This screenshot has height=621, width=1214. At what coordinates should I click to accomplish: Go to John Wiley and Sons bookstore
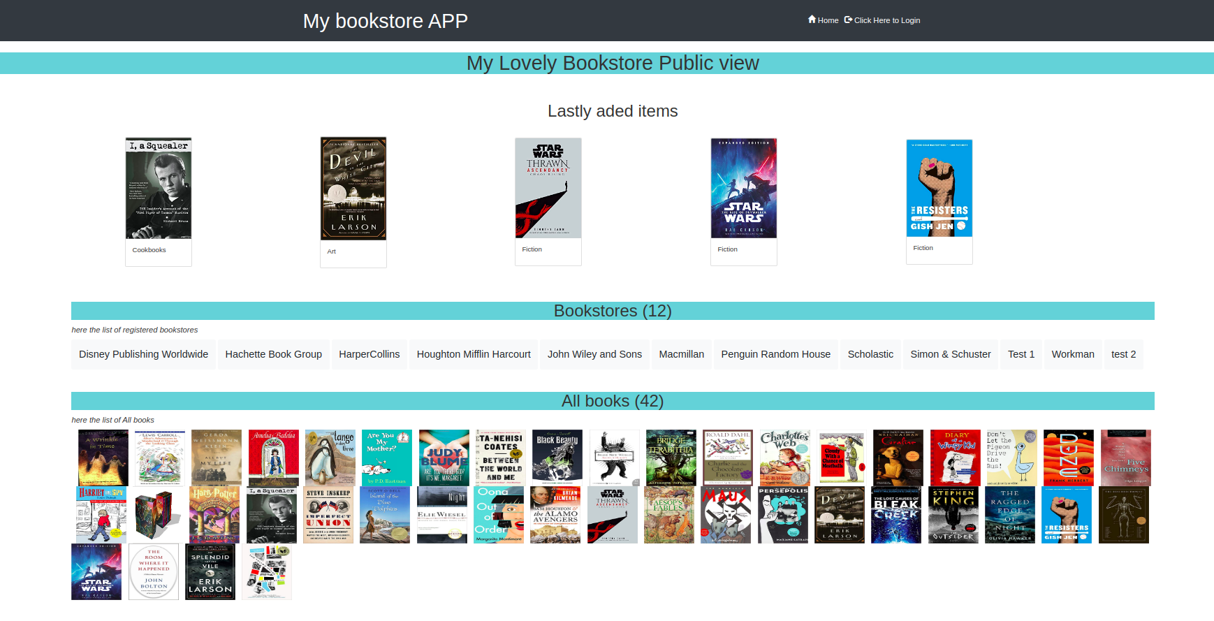(x=594, y=354)
